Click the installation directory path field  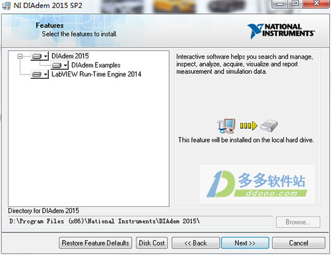[140, 221]
